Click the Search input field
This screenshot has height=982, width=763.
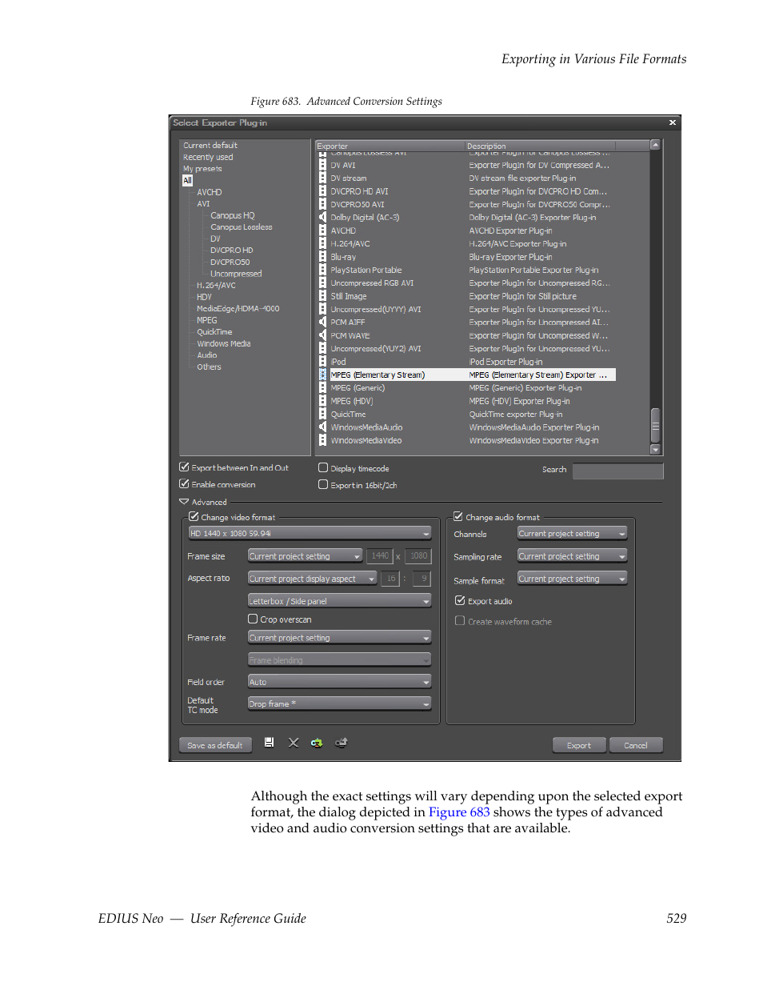617,471
